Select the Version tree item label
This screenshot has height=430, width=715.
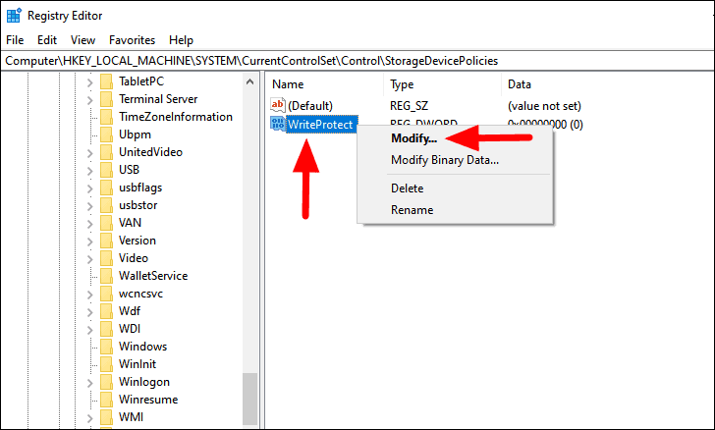click(x=137, y=241)
